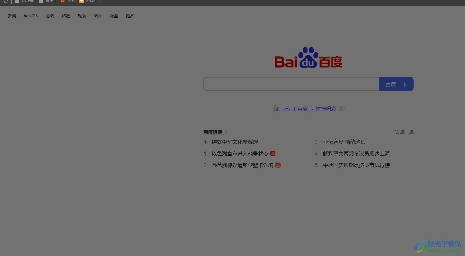Viewport: 465px width, 256px height.
Task: Open headline 中秋国庆假期最挤城市排行榜
Action: click(x=356, y=165)
